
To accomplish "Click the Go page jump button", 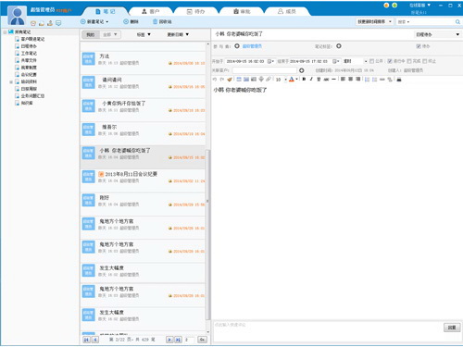I will [202, 340].
